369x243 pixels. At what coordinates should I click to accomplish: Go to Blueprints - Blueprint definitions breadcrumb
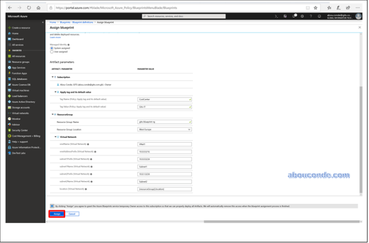point(76,23)
